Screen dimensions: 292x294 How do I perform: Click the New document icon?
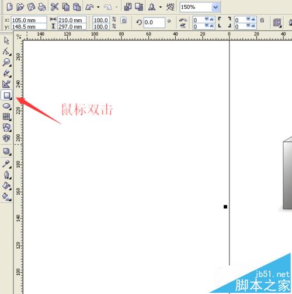click(9, 7)
